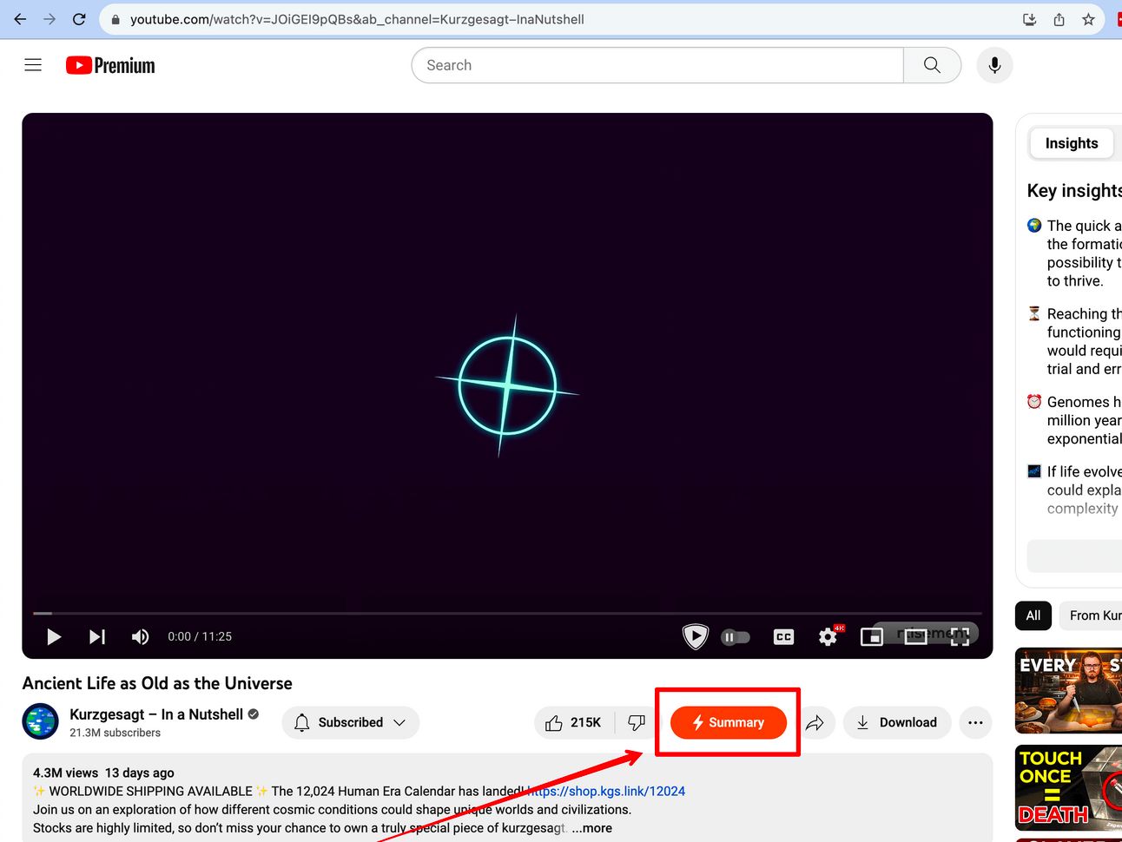The image size is (1122, 842).
Task: Enter full screen mode
Action: click(x=960, y=637)
